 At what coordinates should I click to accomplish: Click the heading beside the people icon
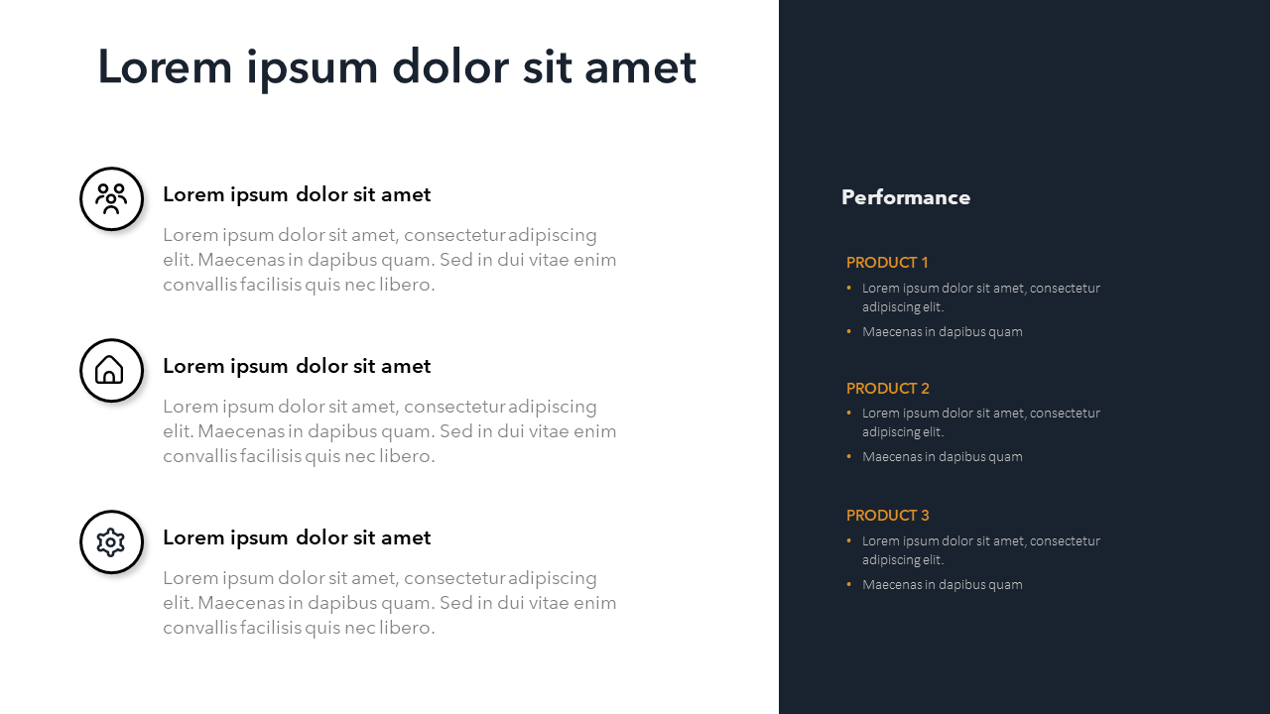click(x=297, y=194)
